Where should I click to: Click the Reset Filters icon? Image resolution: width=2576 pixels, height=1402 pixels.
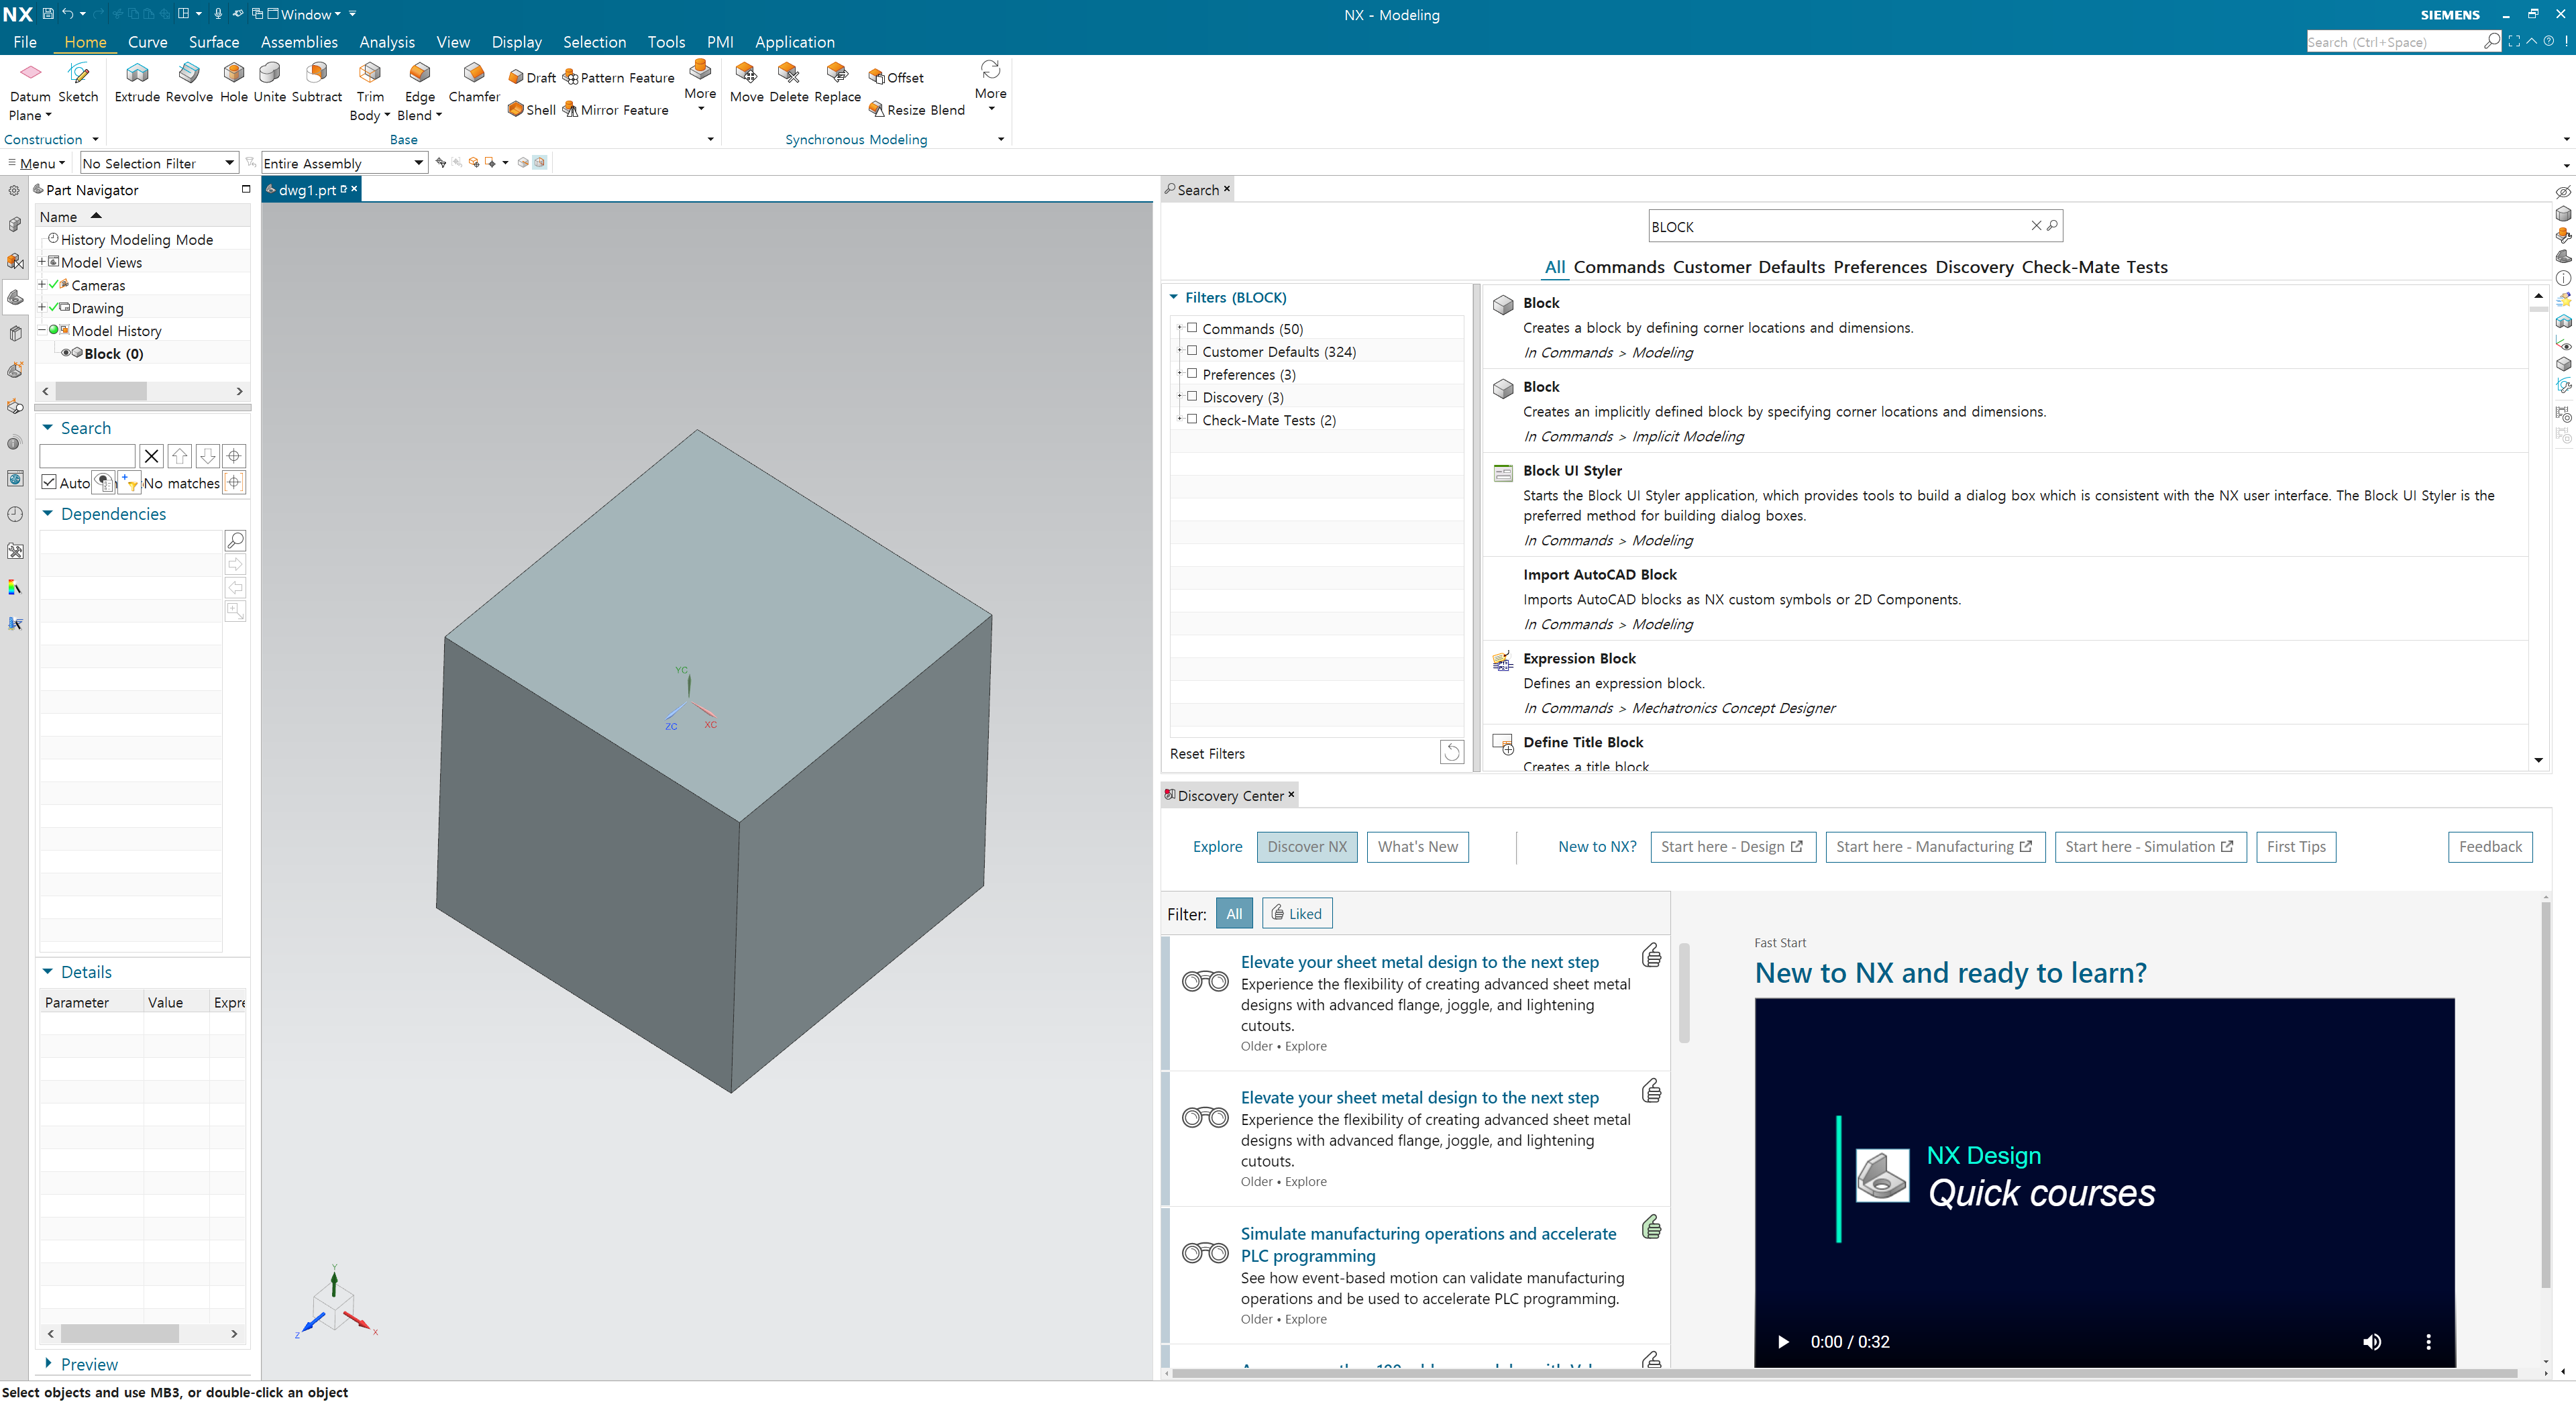point(1451,753)
